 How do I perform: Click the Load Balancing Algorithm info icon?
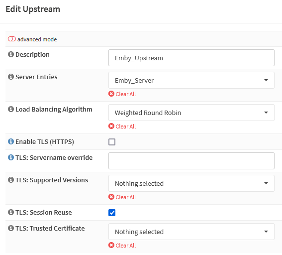[x=11, y=109]
